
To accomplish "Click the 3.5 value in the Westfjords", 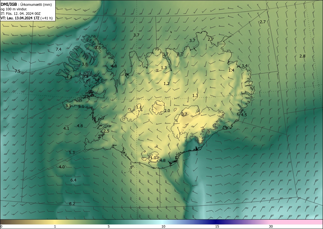I will [98, 48].
